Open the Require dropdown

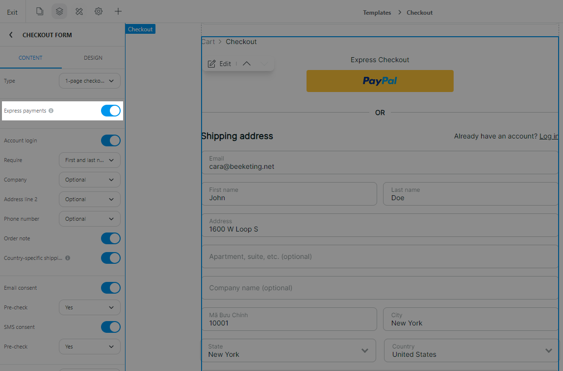(x=89, y=160)
